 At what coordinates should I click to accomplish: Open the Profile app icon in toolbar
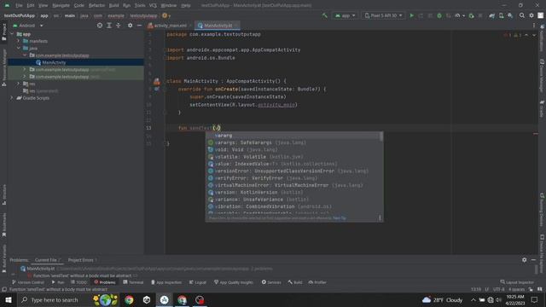(x=457, y=15)
